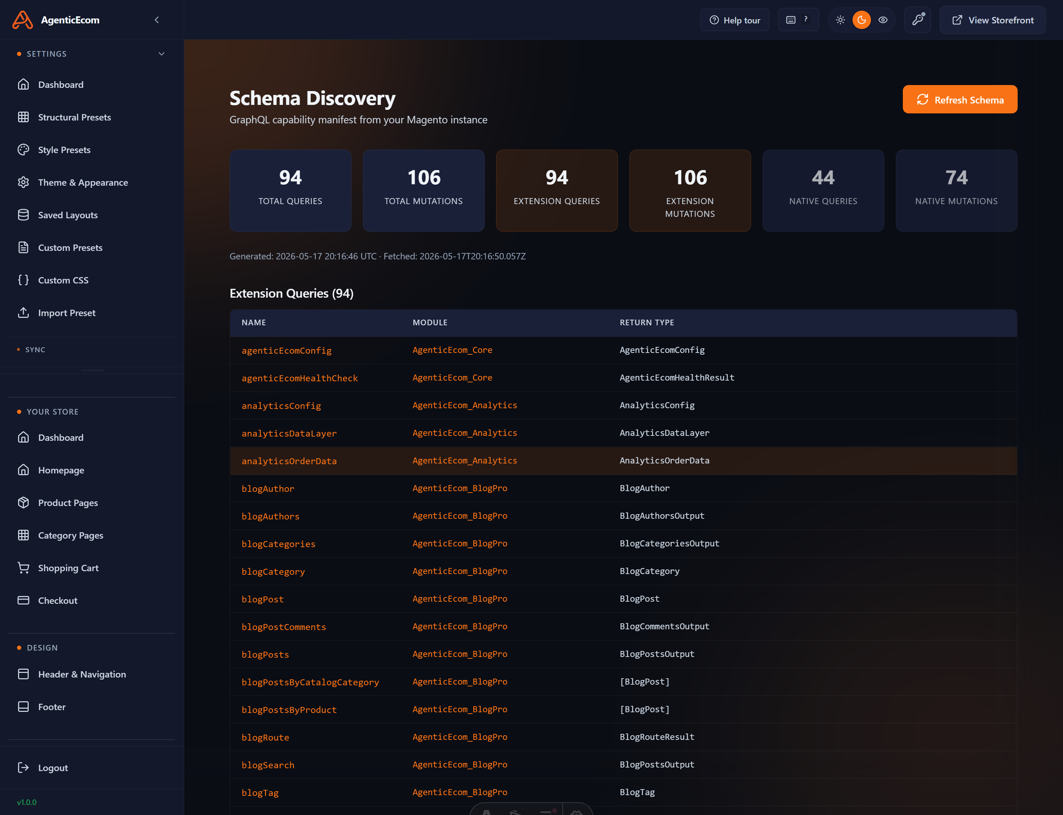Viewport: 1063px width, 815px height.
Task: Select the Total Queries 94 card
Action: pos(290,191)
